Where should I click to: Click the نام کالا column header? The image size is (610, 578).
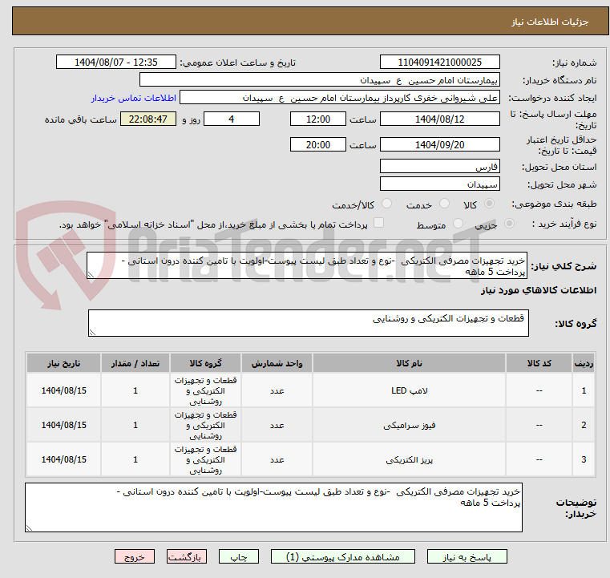click(x=410, y=363)
